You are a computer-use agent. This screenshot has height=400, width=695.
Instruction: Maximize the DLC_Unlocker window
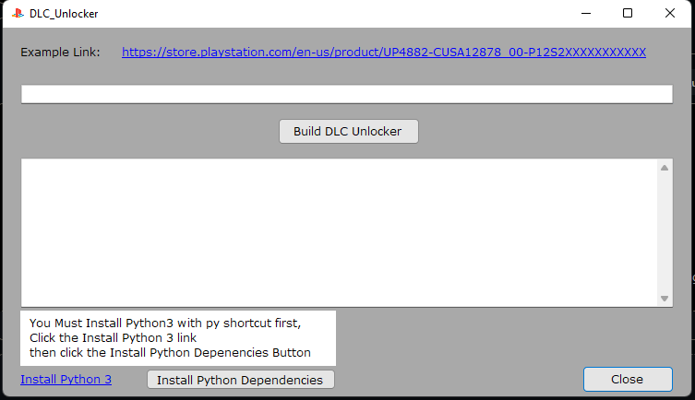628,13
